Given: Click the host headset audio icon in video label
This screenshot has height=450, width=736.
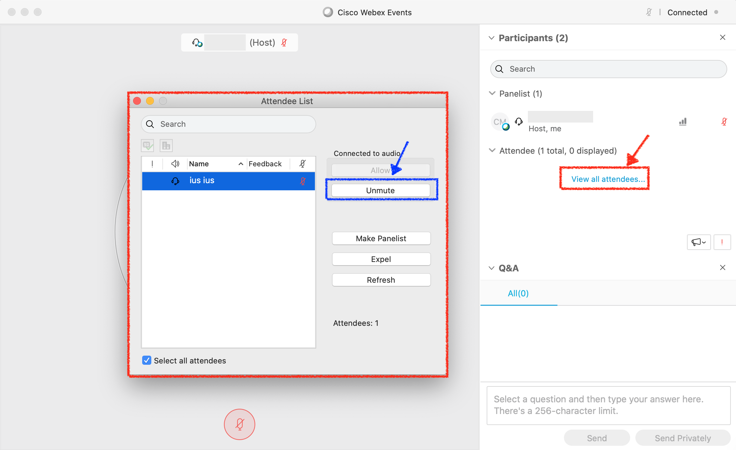Looking at the screenshot, I should pyautogui.click(x=197, y=42).
